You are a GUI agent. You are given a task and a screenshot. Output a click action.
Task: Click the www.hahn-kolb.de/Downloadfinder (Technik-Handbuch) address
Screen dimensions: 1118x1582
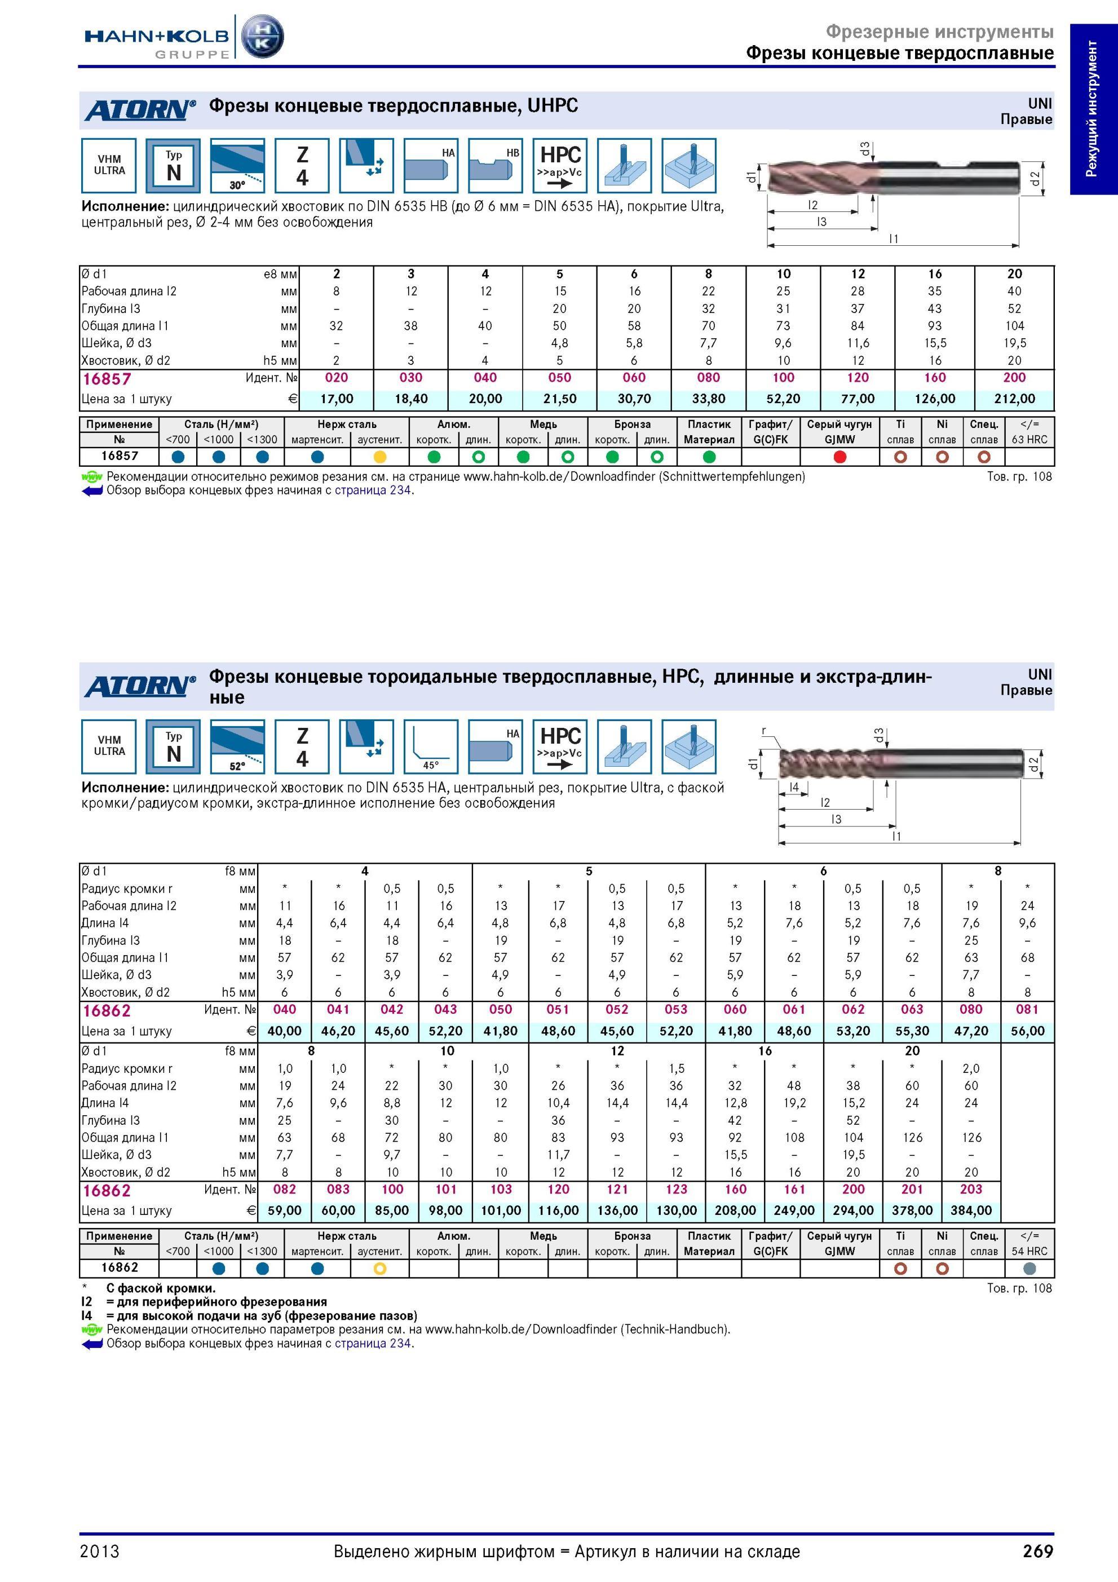[577, 1330]
